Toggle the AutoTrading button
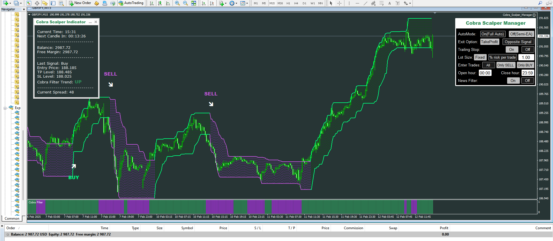 pos(131,3)
